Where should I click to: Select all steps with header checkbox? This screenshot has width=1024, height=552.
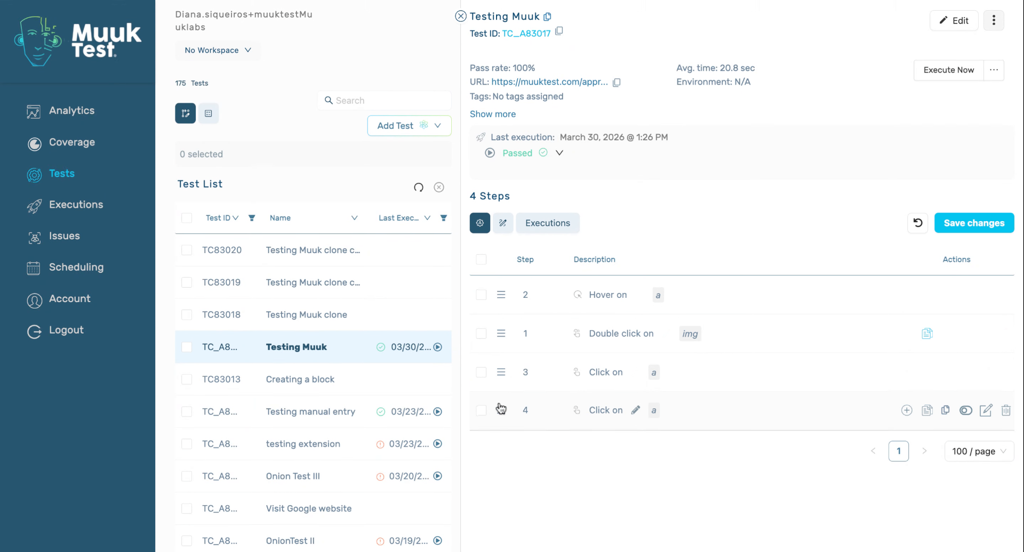pos(481,259)
